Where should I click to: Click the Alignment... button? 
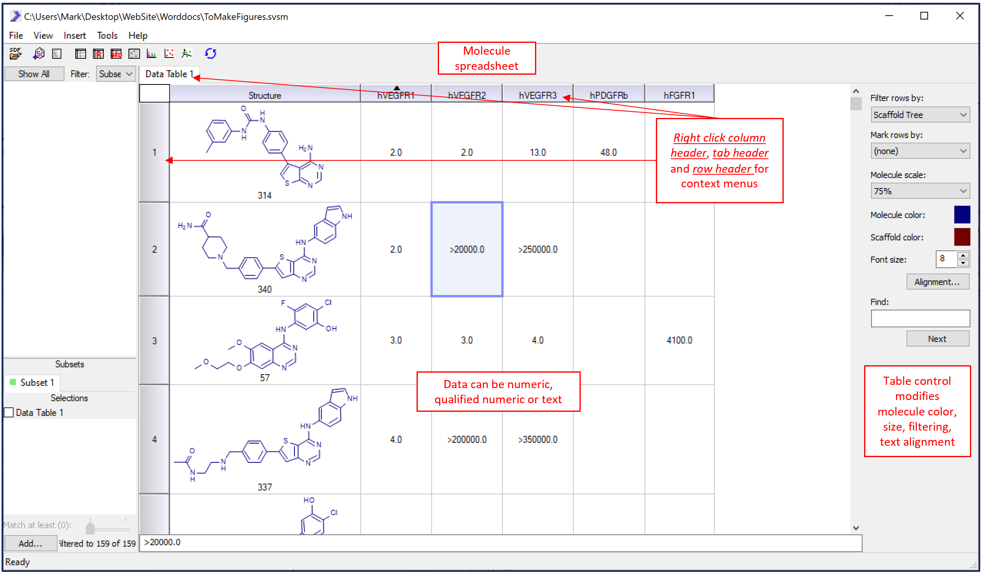tap(937, 282)
